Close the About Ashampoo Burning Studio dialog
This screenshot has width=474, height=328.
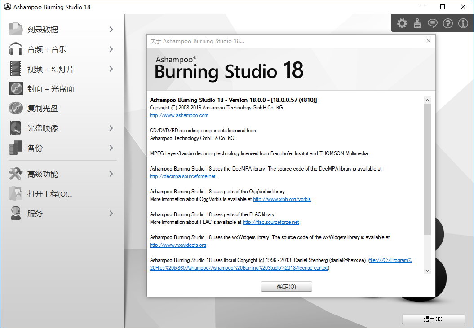(428, 41)
